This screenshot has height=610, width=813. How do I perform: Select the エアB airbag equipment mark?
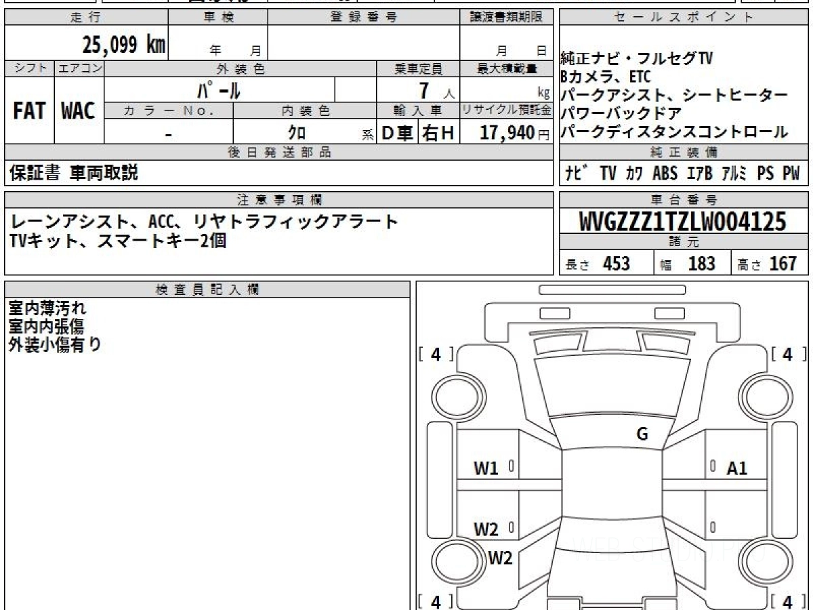coord(700,174)
